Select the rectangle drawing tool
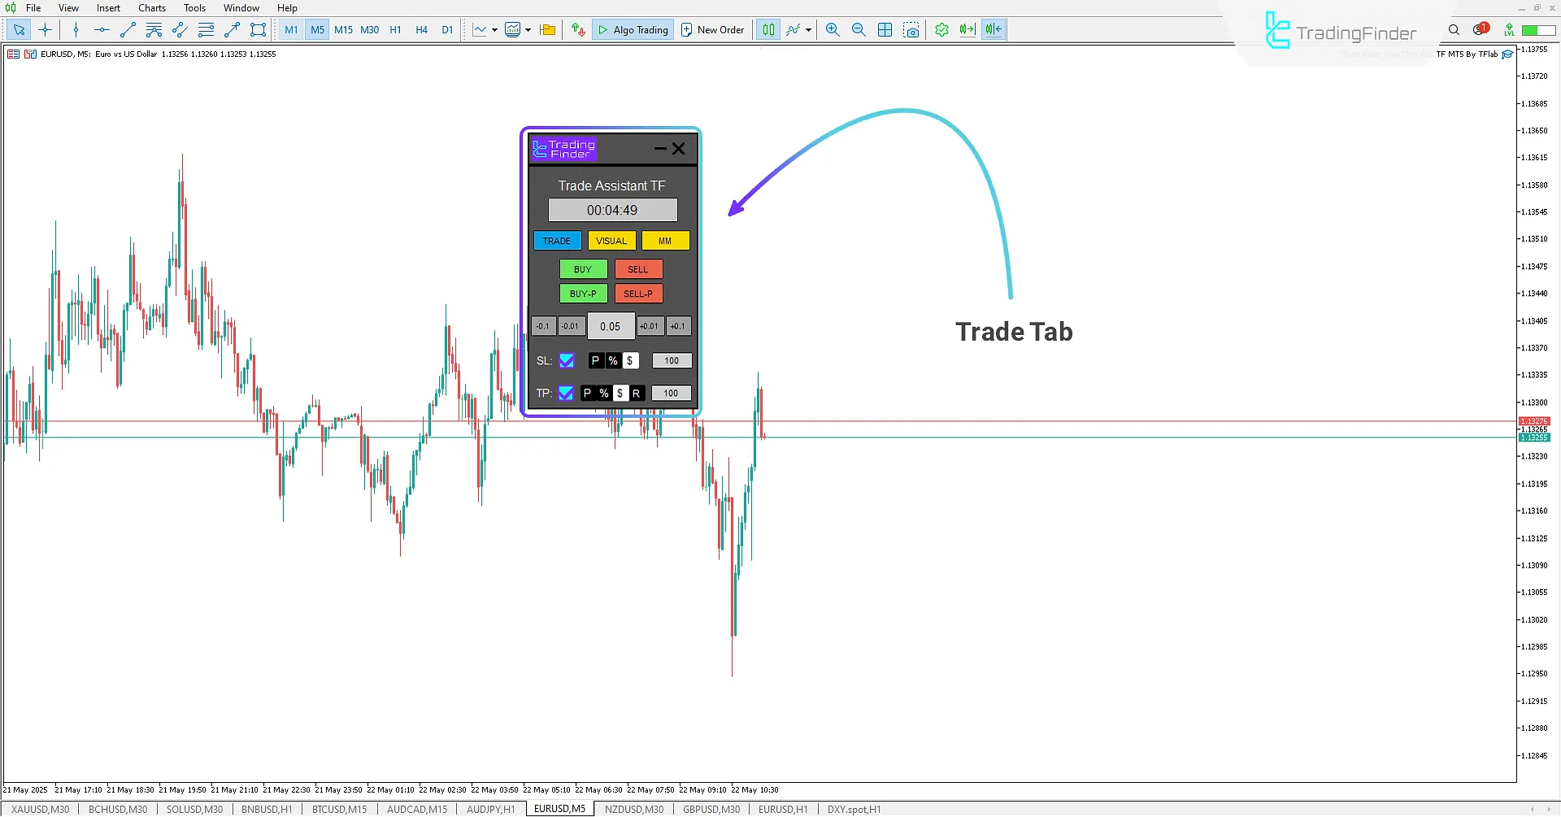Viewport: 1561px width, 817px height. point(258,29)
